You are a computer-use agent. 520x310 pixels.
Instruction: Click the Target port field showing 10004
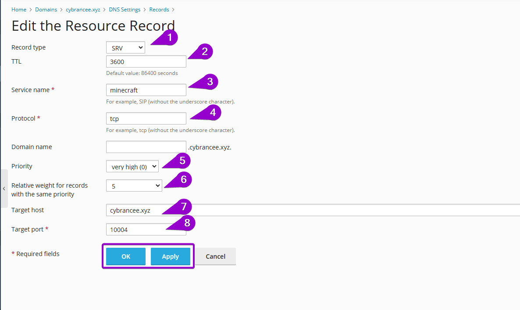click(146, 229)
